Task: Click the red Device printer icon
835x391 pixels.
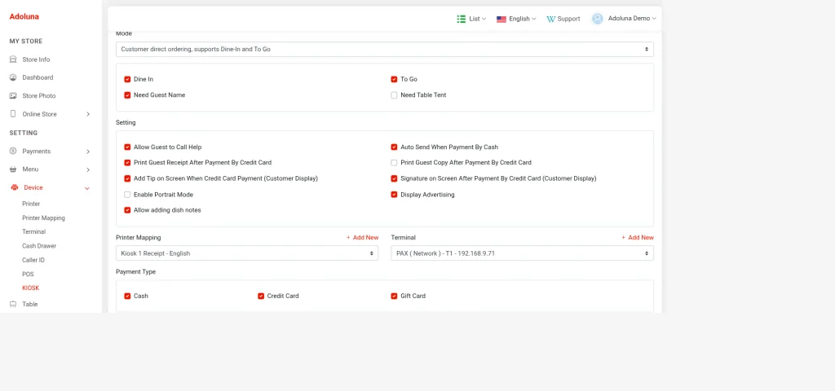Action: click(x=15, y=188)
